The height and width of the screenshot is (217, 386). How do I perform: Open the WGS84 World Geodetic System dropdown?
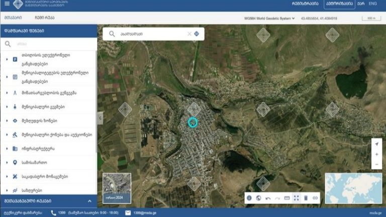269,18
